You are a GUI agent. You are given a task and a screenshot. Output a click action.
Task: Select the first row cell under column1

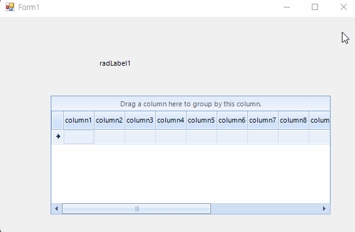[79, 137]
